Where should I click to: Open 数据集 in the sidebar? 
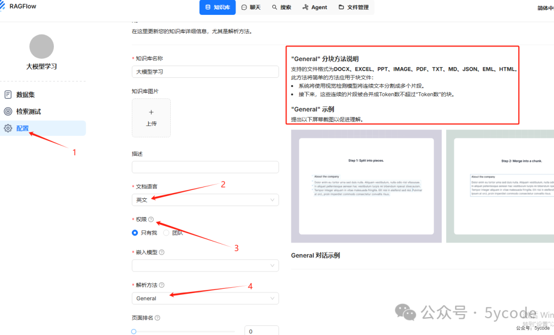43,94
